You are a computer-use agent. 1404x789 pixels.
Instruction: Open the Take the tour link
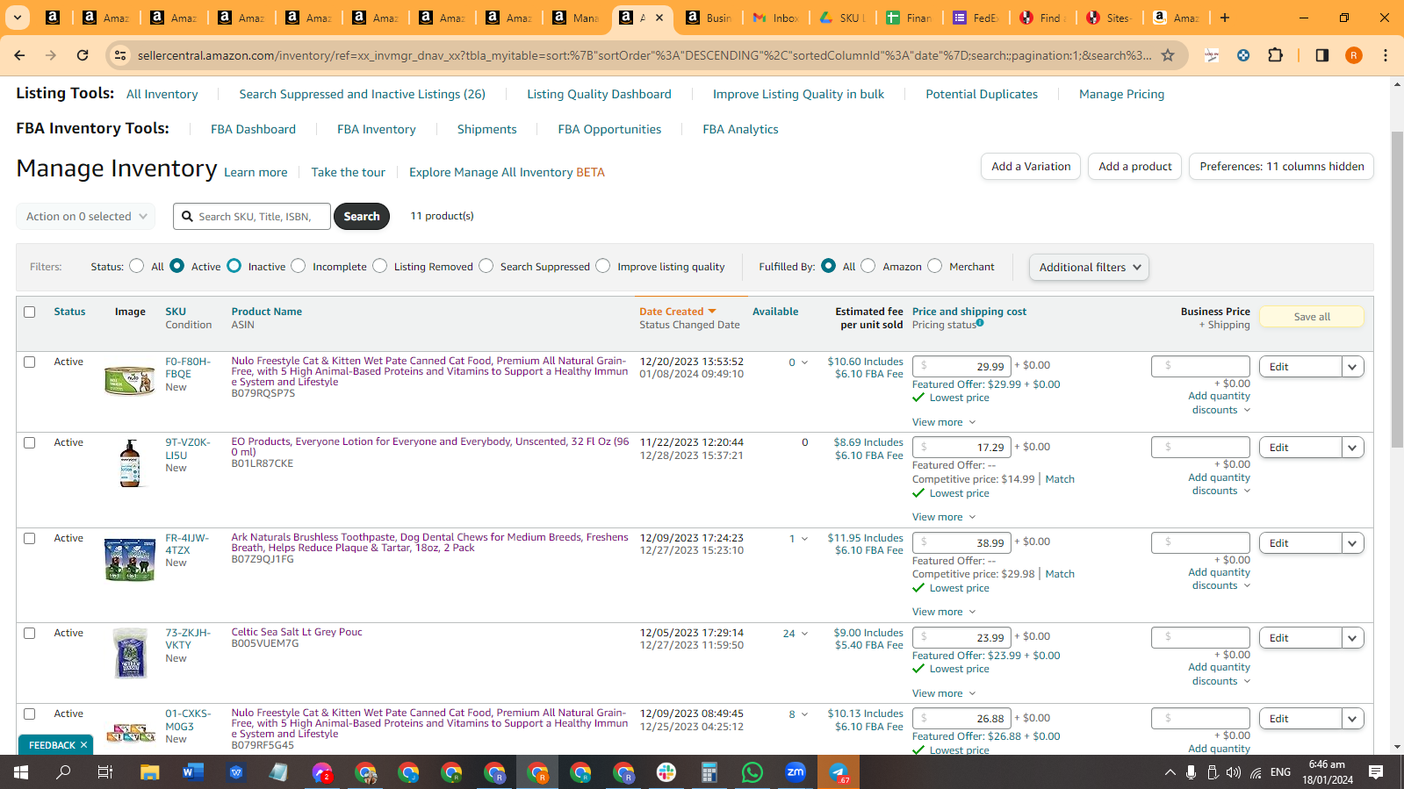(x=348, y=172)
